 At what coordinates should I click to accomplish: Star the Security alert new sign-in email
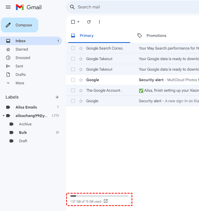(x=81, y=101)
